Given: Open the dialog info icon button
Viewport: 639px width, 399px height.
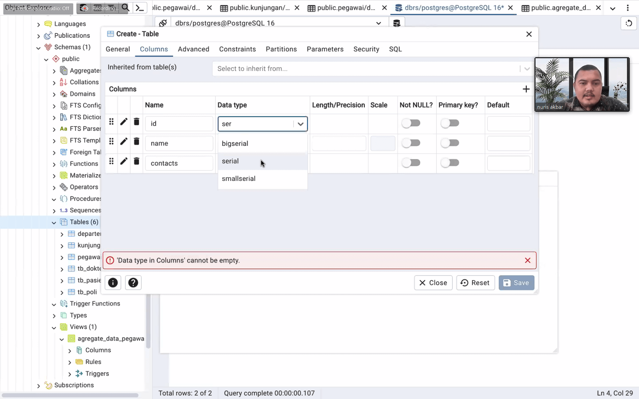Looking at the screenshot, I should pyautogui.click(x=113, y=283).
